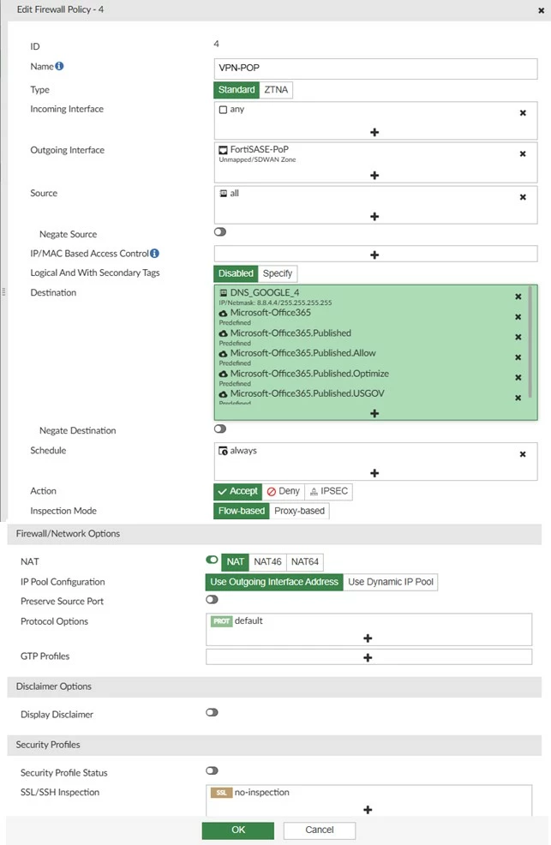Viewport: 551px width, 845px height.
Task: Close the Edit Firewall Policy dialog
Action: tap(542, 10)
